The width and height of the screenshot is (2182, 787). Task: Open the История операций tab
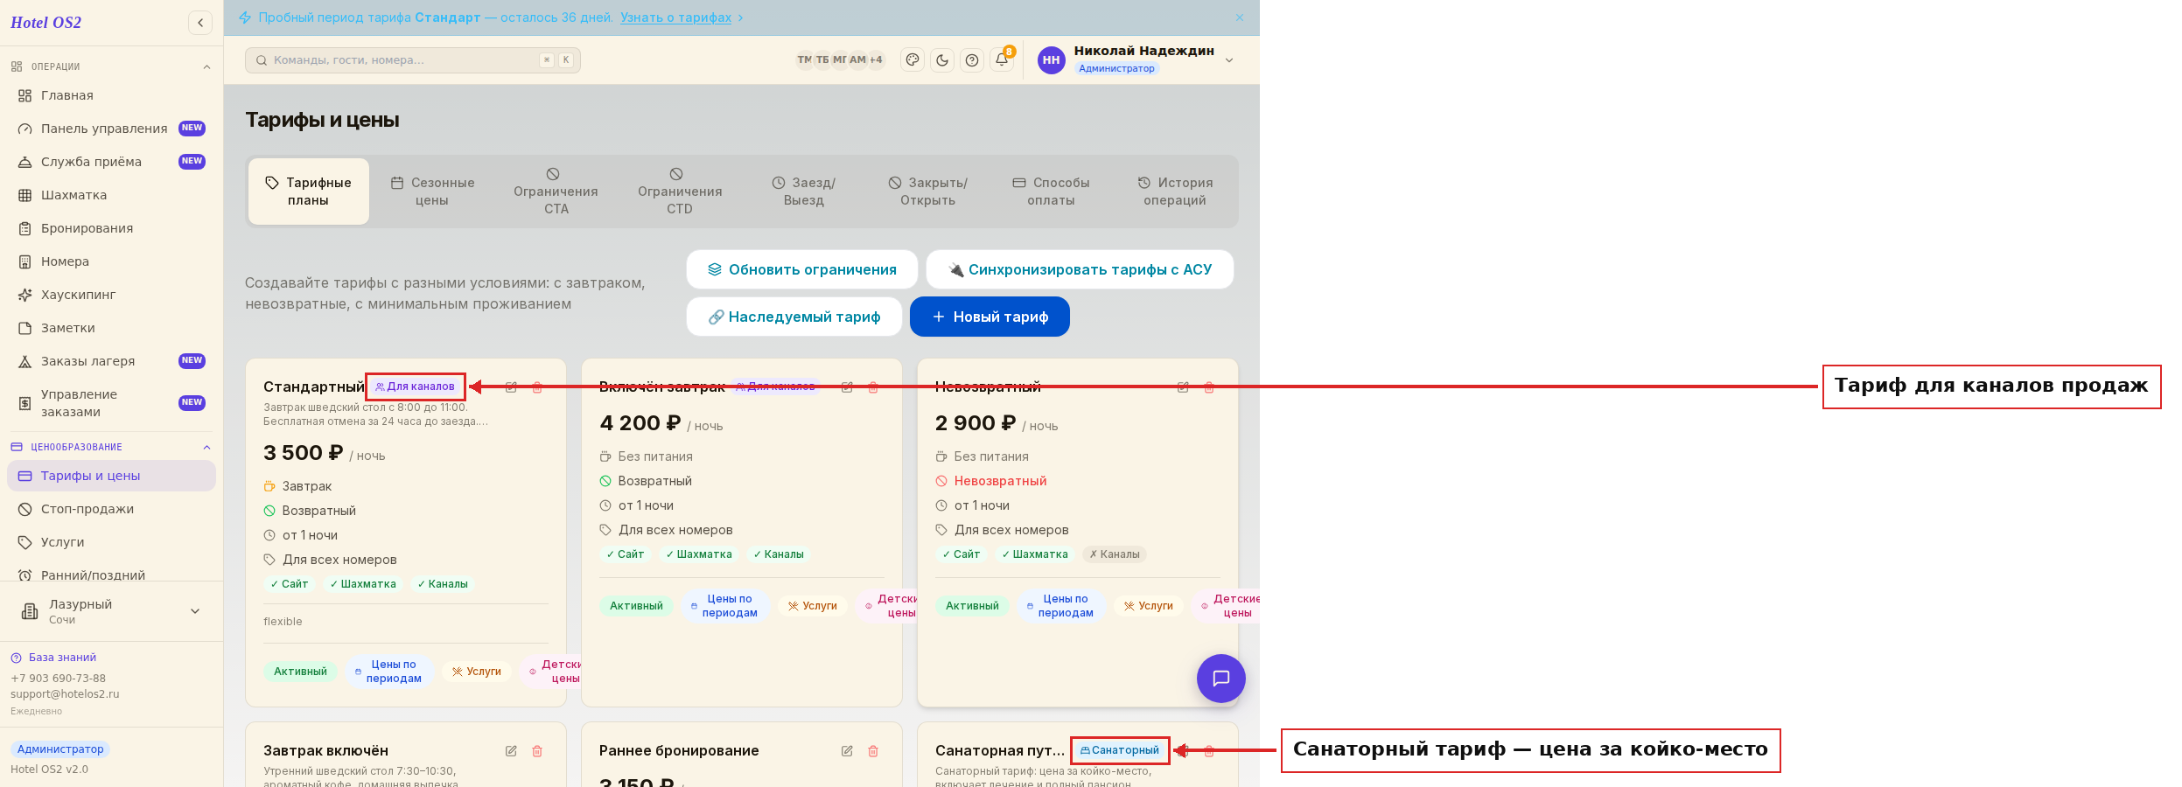tap(1176, 192)
